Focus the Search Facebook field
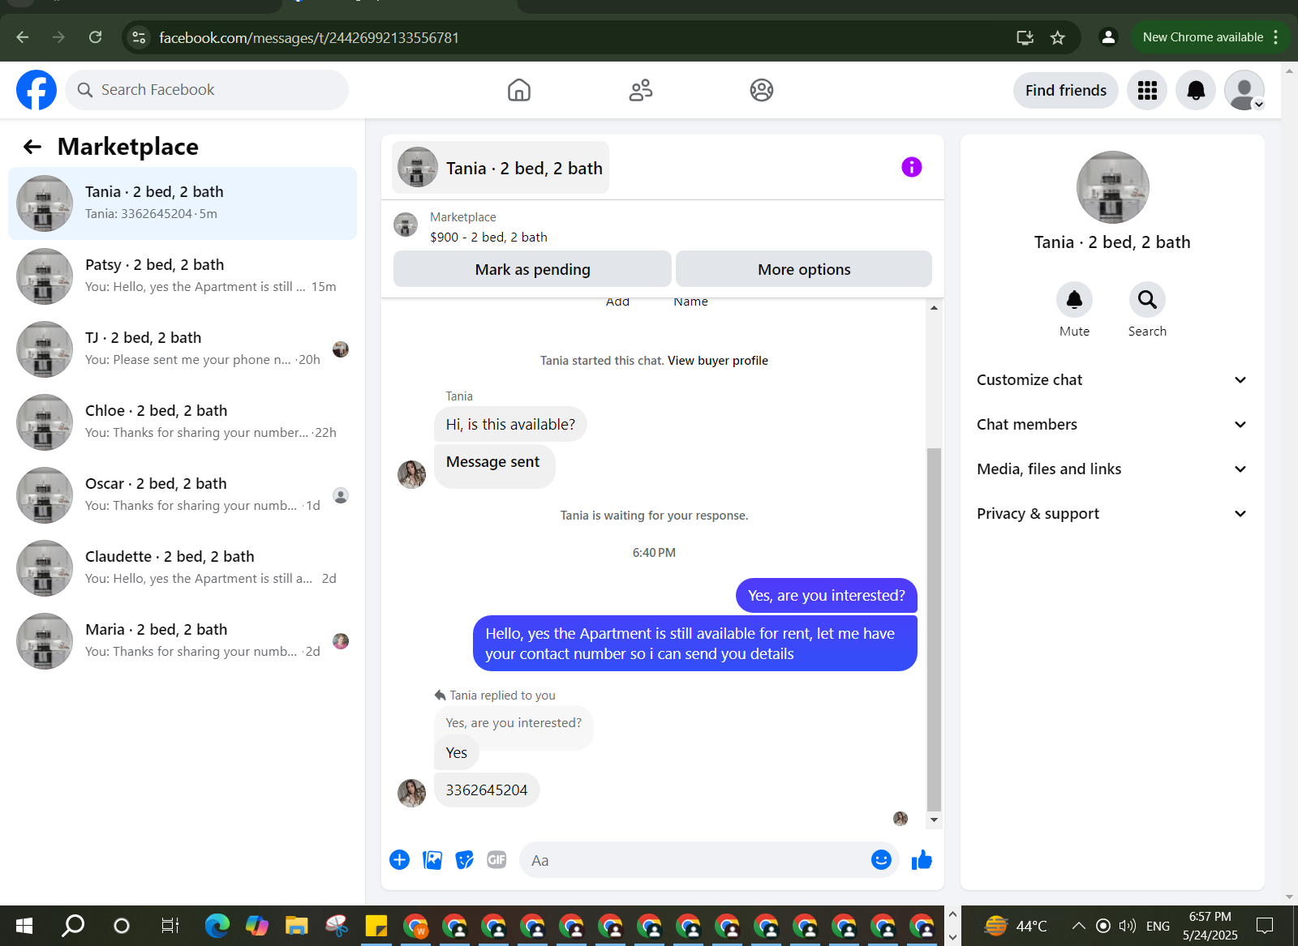 click(x=207, y=90)
